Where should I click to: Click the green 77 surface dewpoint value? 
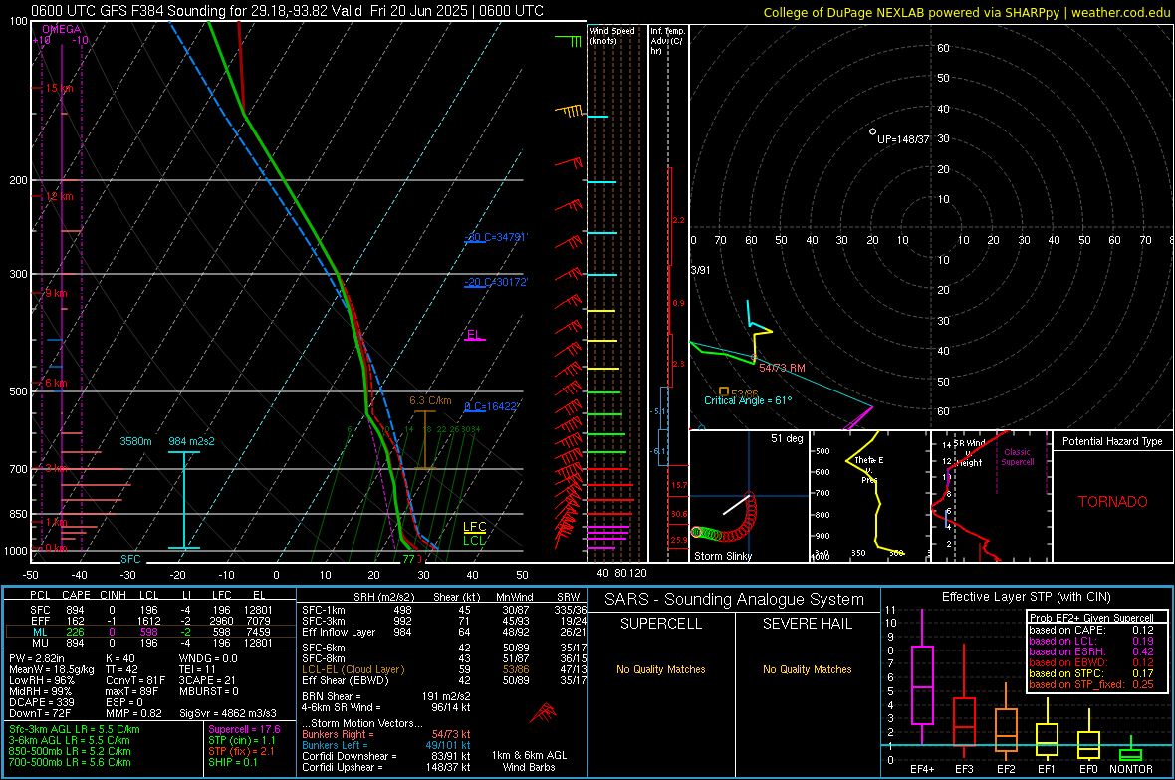click(x=408, y=559)
